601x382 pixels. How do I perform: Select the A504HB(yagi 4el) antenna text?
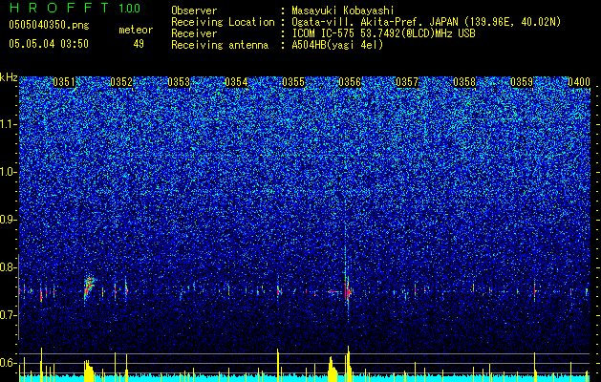337,45
